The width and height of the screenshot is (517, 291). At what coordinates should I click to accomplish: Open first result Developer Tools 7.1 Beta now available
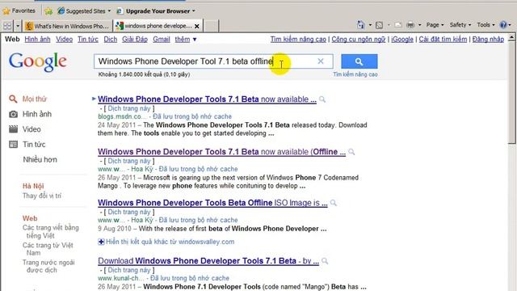[207, 99]
